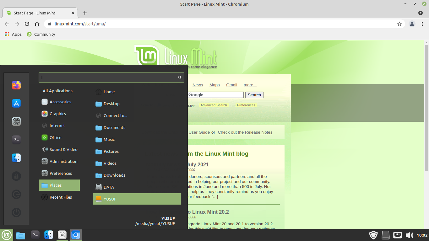Open the volume icon in system tray
Screen dimensions: 429x241
point(409,235)
